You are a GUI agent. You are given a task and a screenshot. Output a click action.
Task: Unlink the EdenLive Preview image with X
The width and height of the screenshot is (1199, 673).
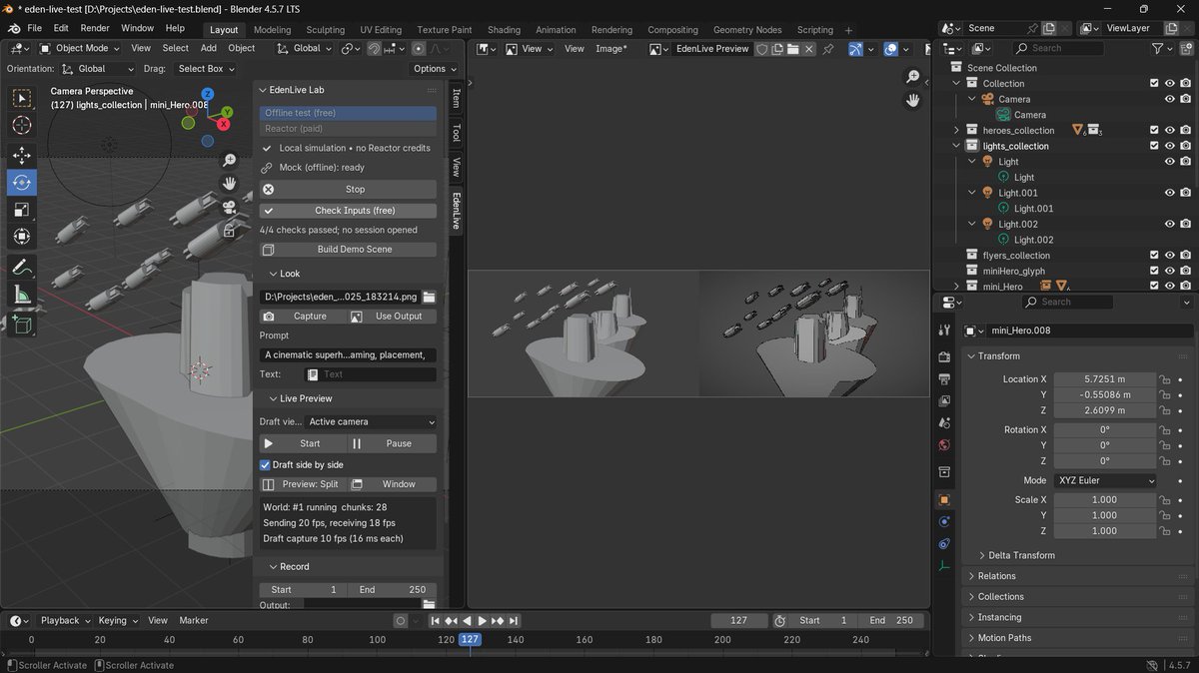(809, 49)
